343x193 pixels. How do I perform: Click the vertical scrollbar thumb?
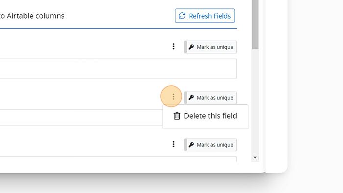click(x=255, y=24)
